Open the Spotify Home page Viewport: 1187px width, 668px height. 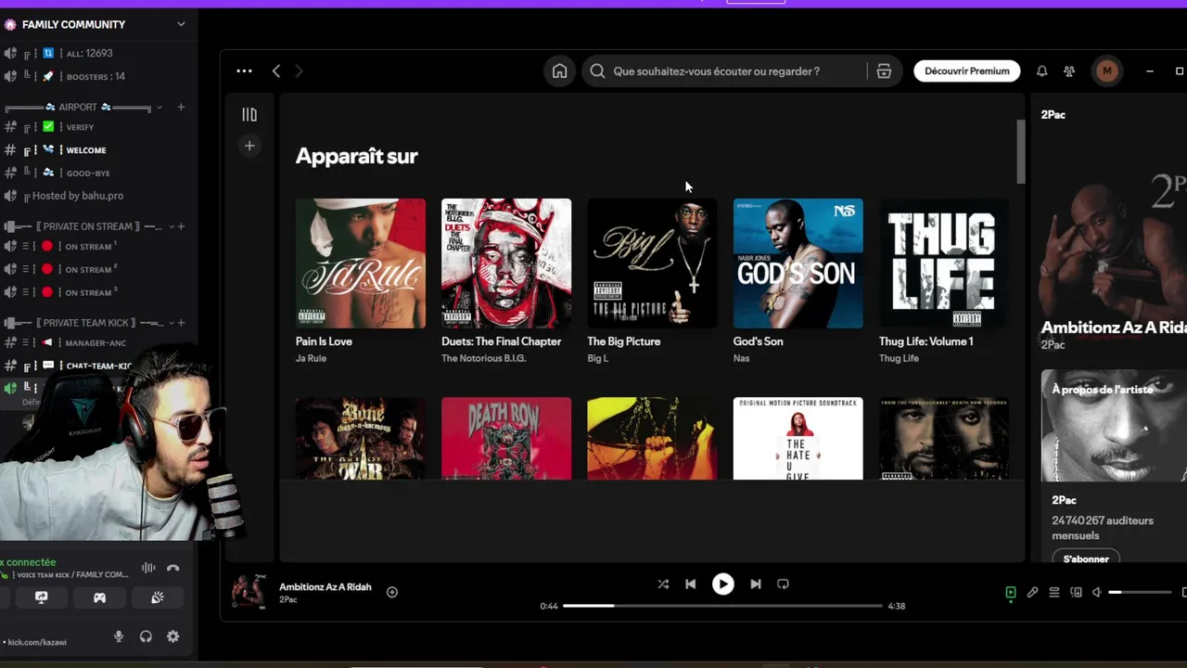559,71
